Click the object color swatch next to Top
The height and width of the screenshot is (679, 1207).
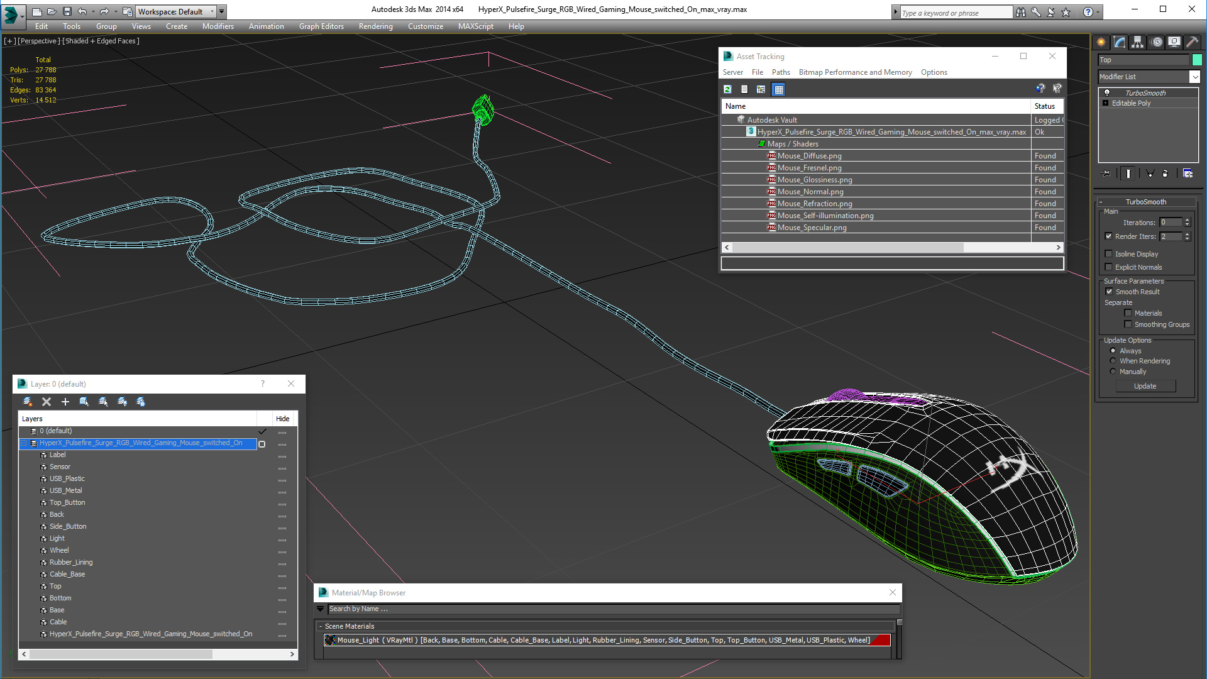(x=1197, y=60)
